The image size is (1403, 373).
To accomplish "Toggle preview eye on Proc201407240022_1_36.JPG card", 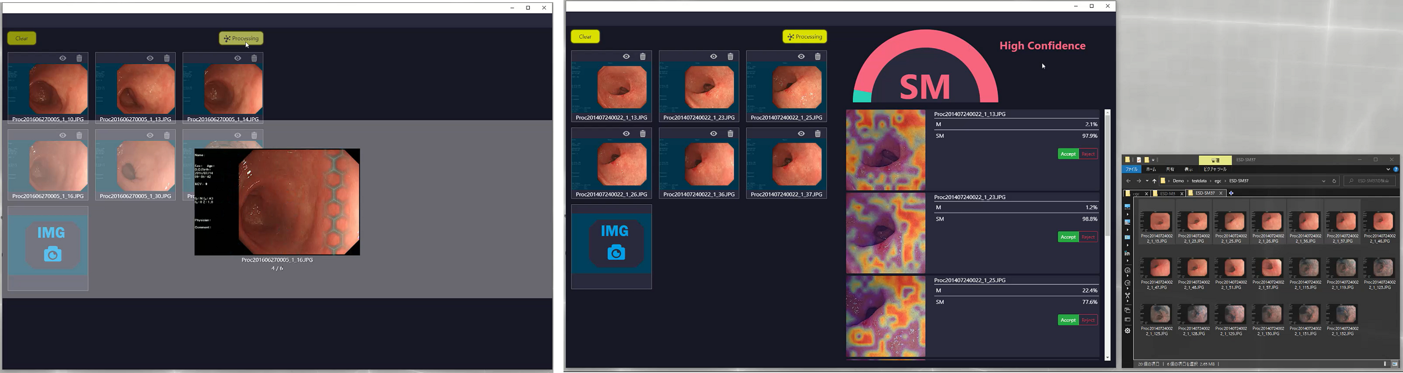I will coord(714,133).
